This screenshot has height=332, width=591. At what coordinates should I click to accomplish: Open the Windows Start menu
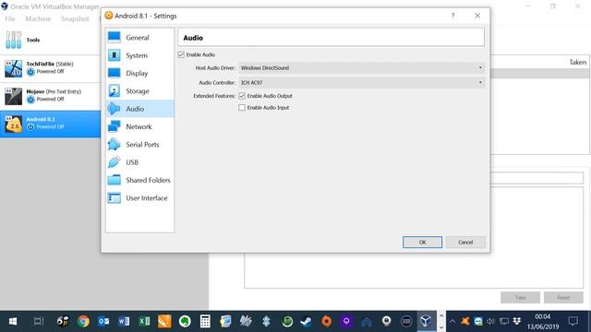13,321
